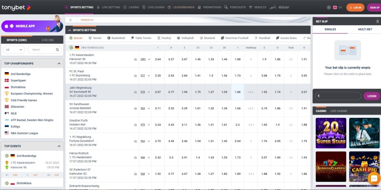The width and height of the screenshot is (381, 190).
Task: Select the American Football sport filter
Action: click(x=234, y=38)
